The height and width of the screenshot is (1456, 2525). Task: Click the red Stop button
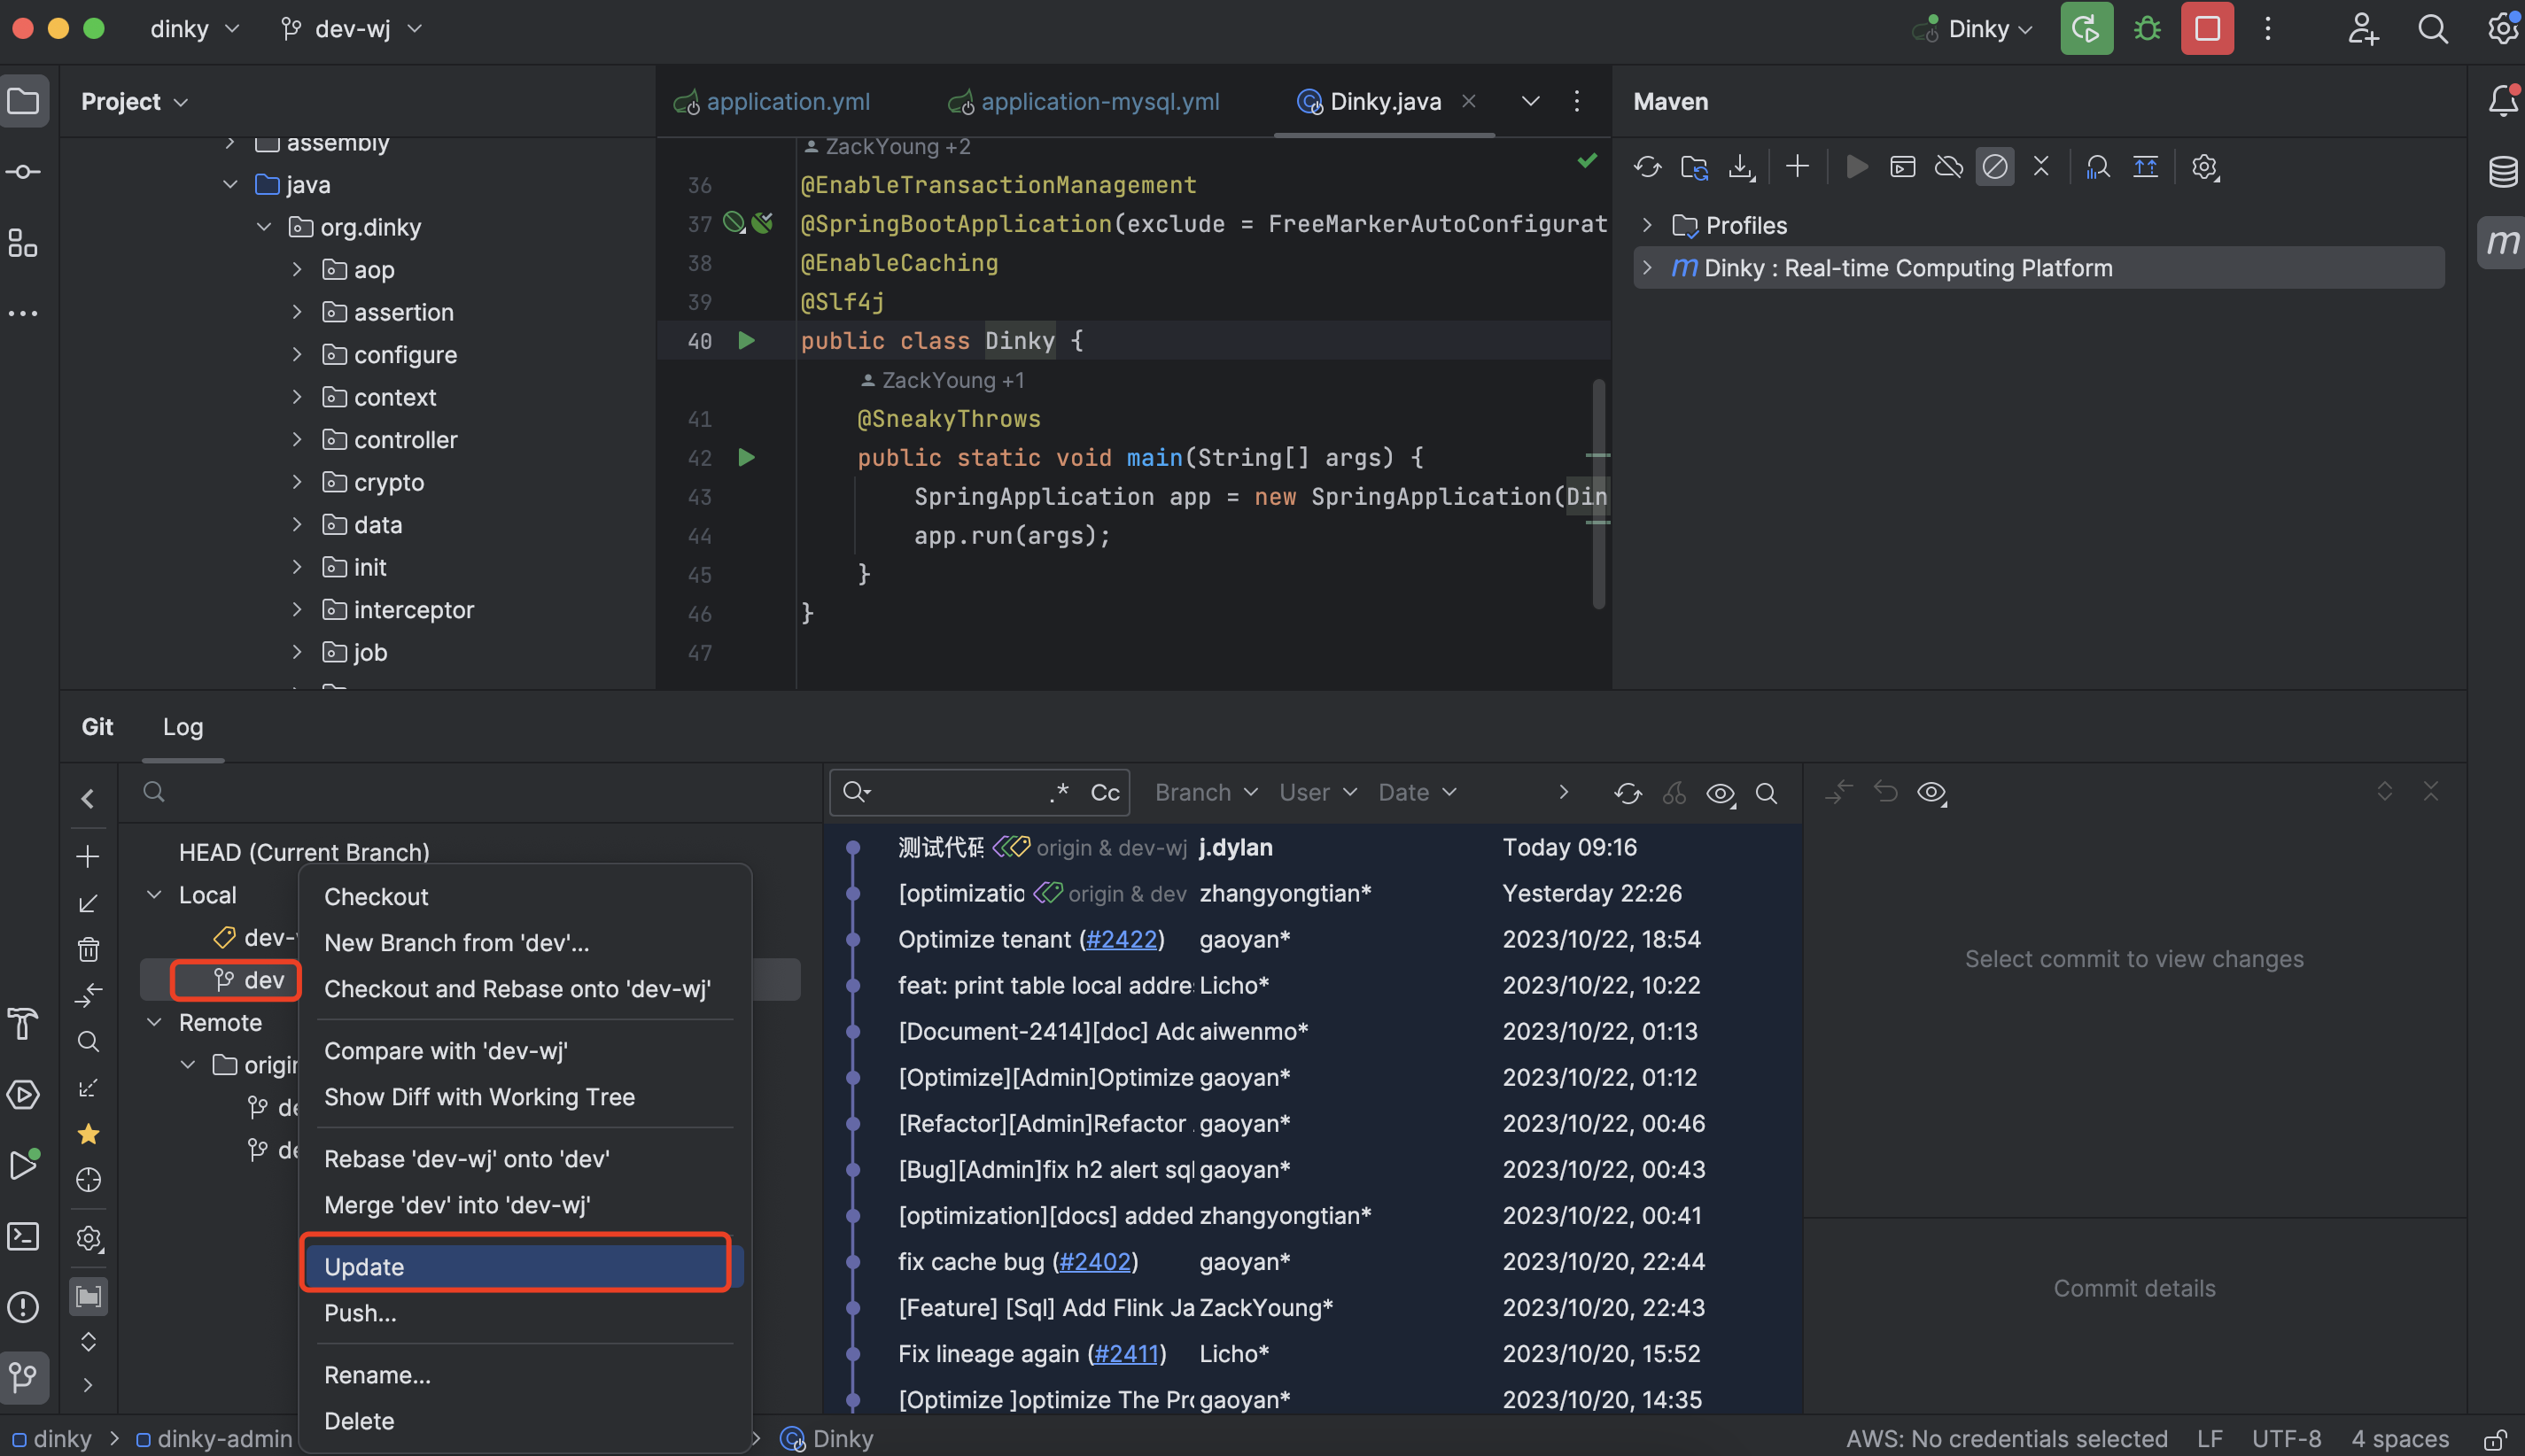click(x=2206, y=29)
